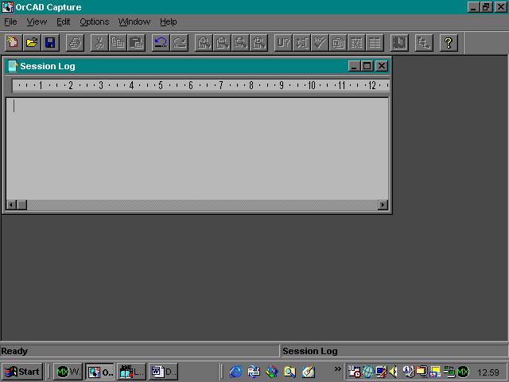Click the Create Netlist icon
The height and width of the screenshot is (382, 509).
pos(338,42)
